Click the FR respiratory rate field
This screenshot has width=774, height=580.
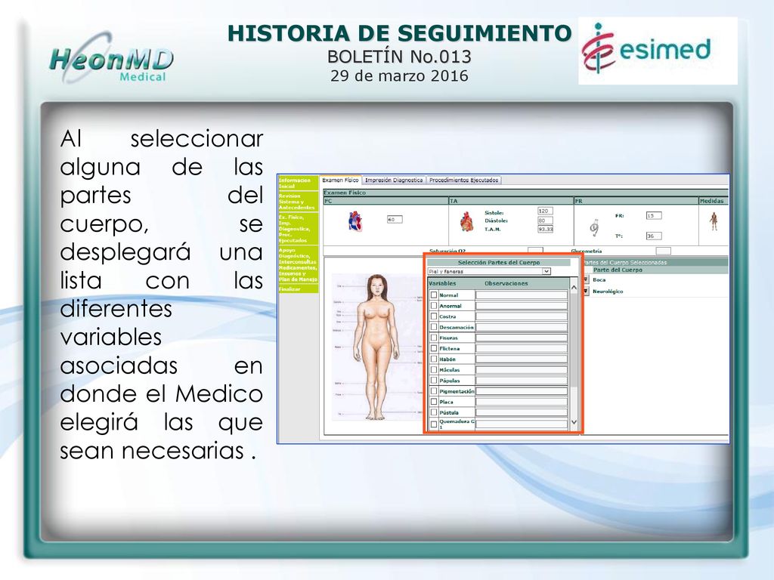(x=654, y=215)
